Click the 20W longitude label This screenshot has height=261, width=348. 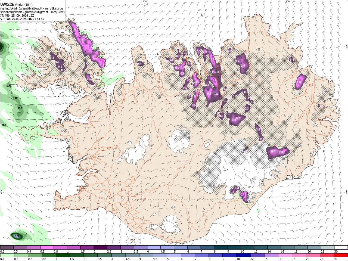[x=145, y=1]
